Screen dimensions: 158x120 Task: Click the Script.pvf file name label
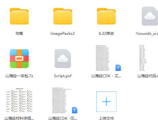[x=63, y=76]
